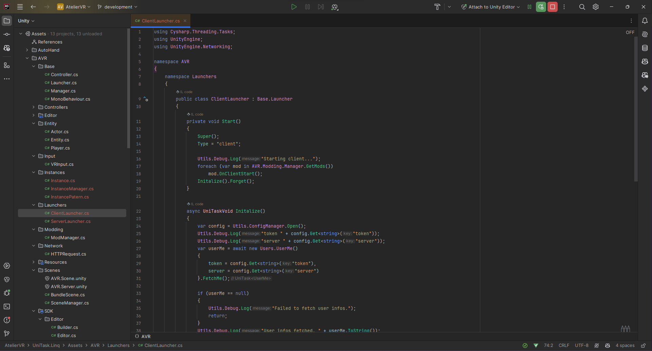Viewport: 652px width, 351px height.
Task: Open the toolbar more actions kebab menu
Action: (x=564, y=7)
